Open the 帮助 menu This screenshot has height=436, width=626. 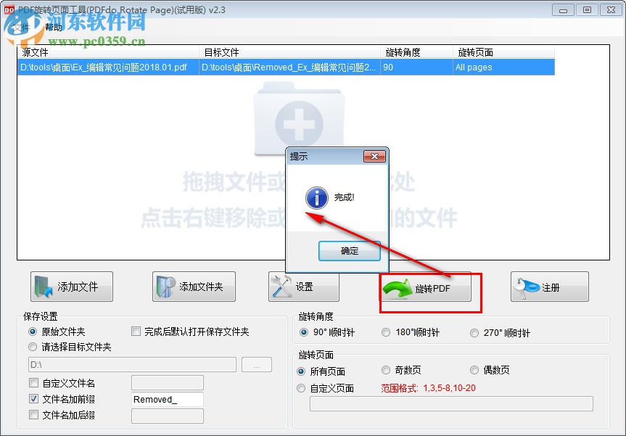pos(53,27)
